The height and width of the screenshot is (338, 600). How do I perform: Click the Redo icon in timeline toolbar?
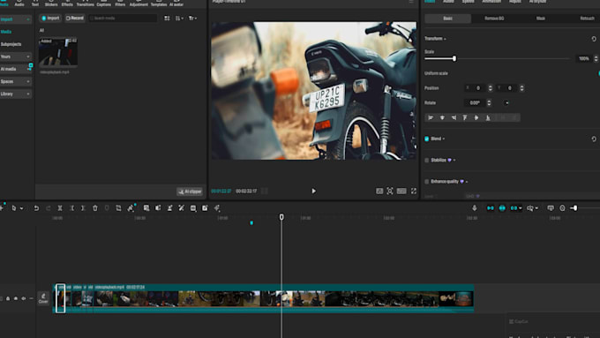(x=49, y=208)
